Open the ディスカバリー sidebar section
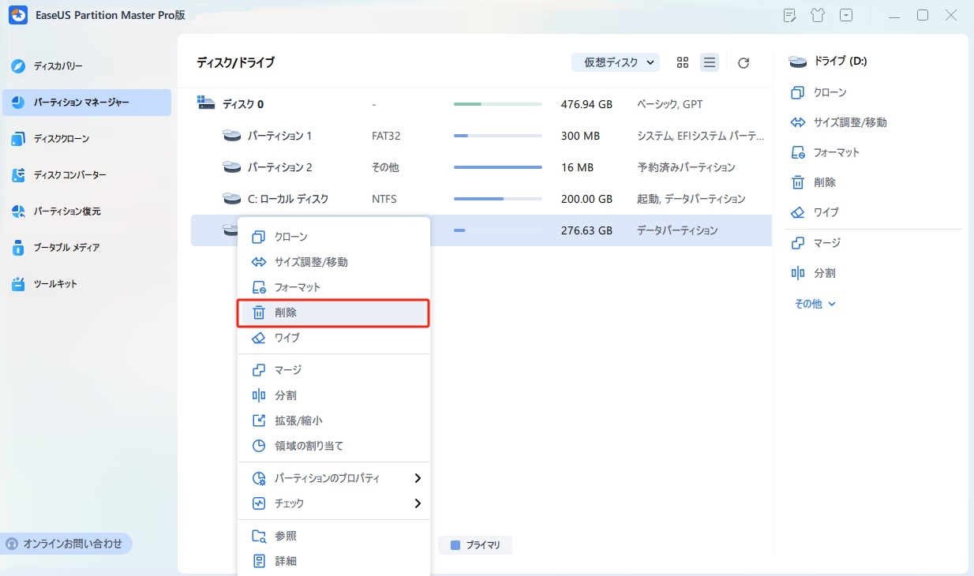Screen dimensions: 974x576 (x=58, y=66)
